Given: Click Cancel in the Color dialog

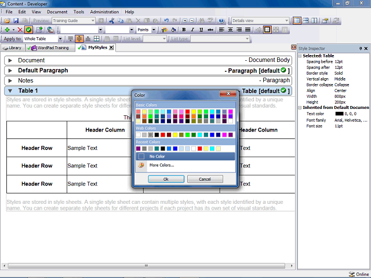Looking at the screenshot, I should tap(205, 179).
